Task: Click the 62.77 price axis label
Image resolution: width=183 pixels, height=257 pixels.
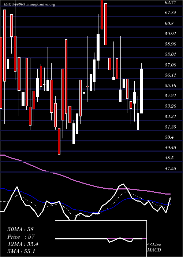Action: click(x=171, y=3)
